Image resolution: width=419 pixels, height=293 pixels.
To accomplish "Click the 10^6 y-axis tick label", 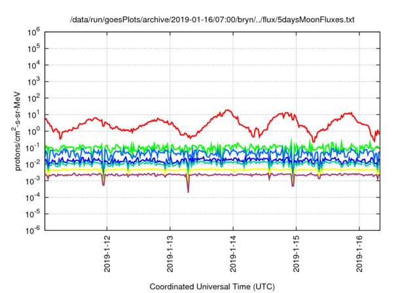I will (33, 32).
